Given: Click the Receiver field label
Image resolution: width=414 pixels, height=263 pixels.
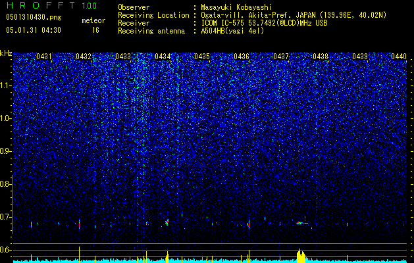Looking at the screenshot, I should (x=134, y=23).
